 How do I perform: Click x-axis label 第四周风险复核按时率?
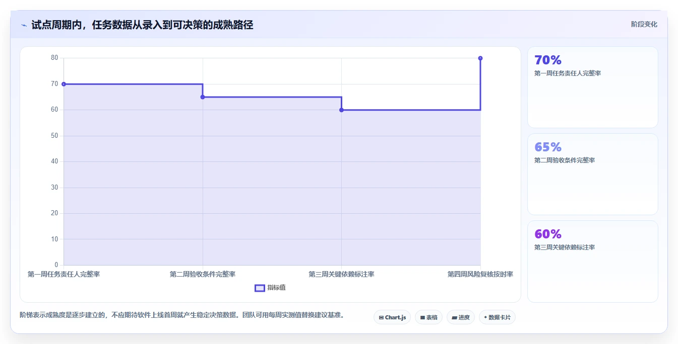(x=480, y=274)
